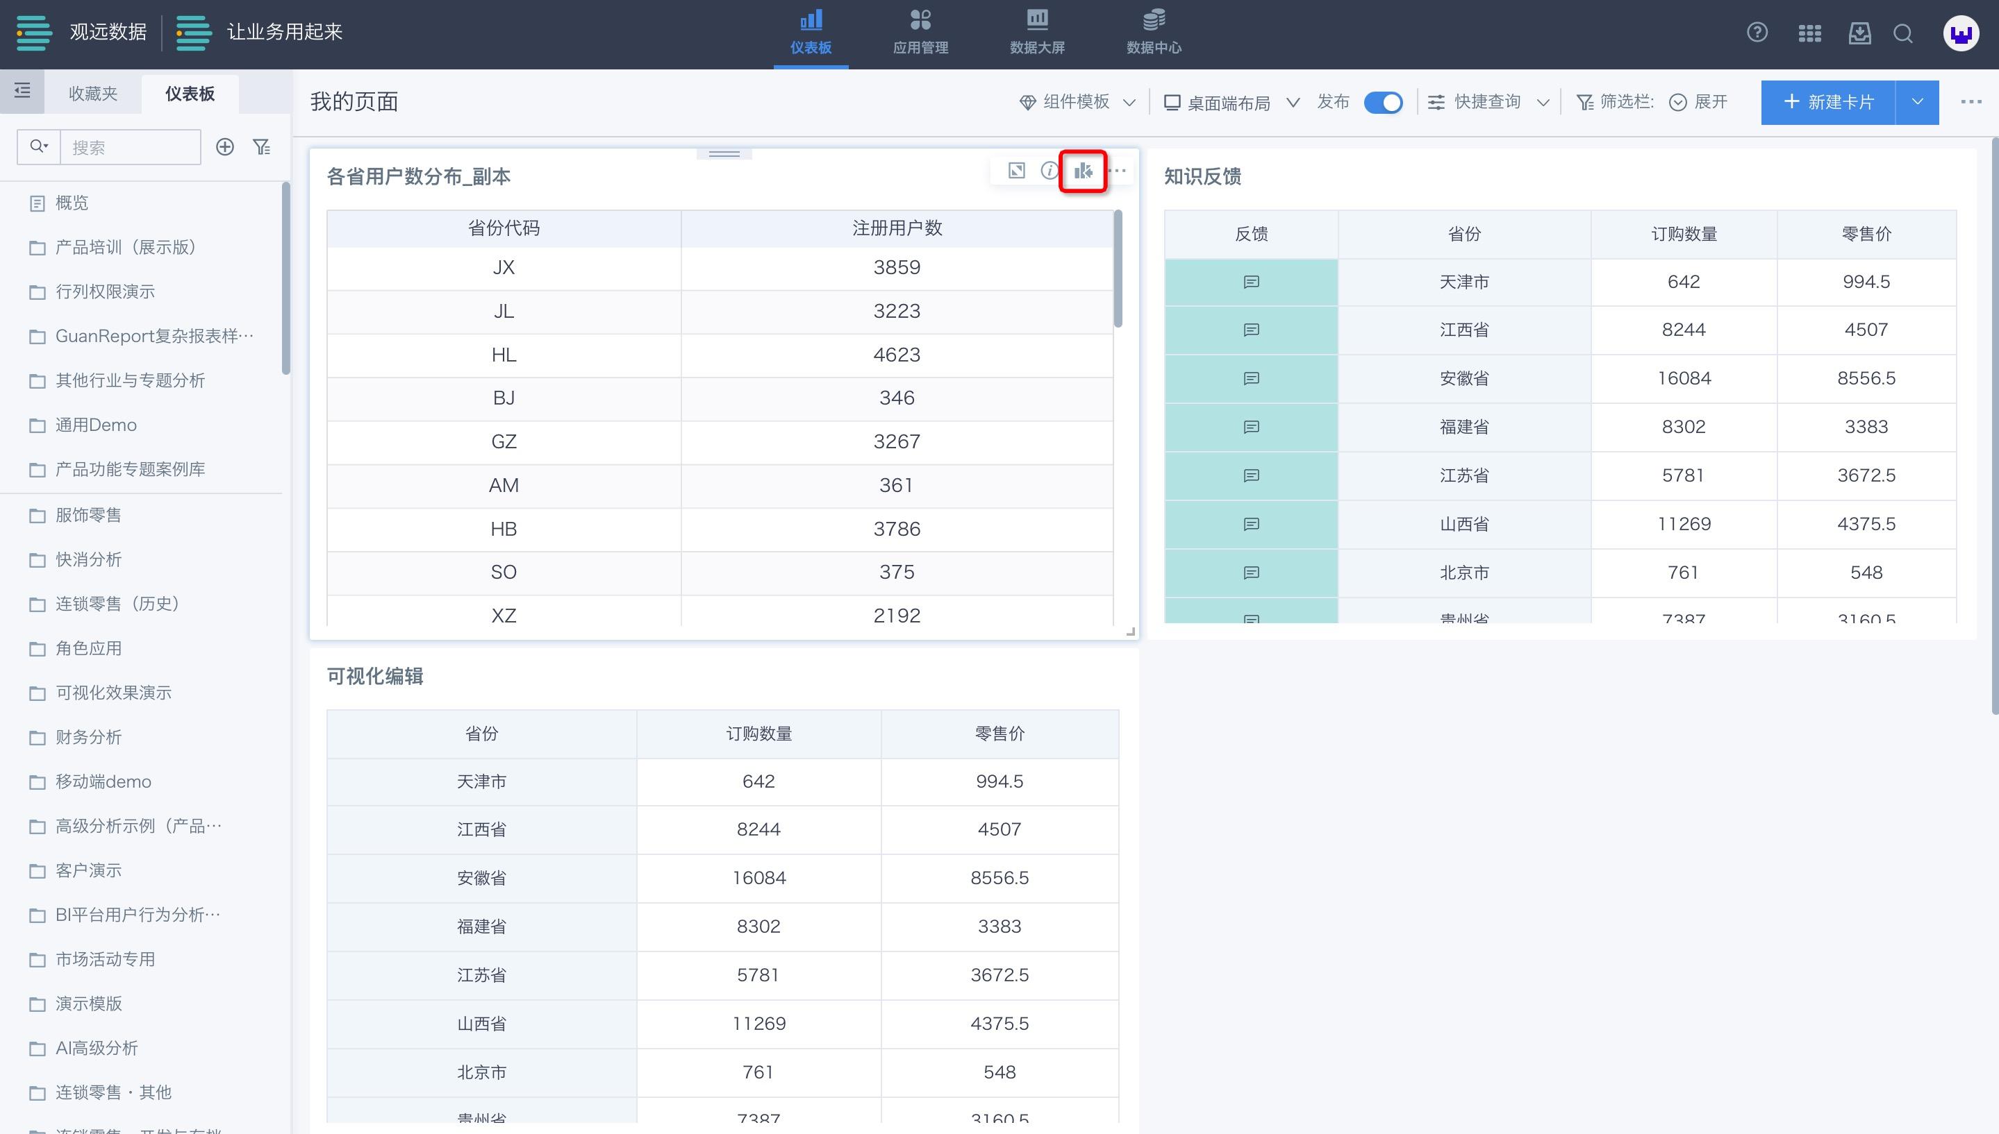Screen dimensions: 1999x1134
Task: Open the apps grid icon
Action: tap(1809, 33)
